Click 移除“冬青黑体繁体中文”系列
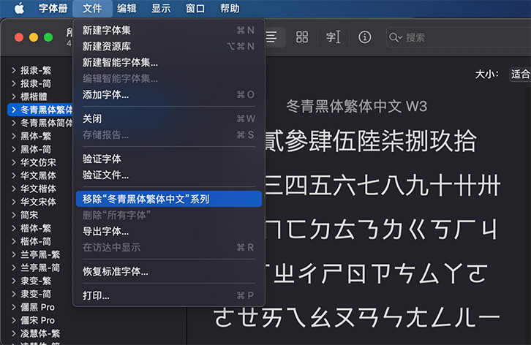Screen dimensions: 531x345 pyautogui.click(x=169, y=199)
